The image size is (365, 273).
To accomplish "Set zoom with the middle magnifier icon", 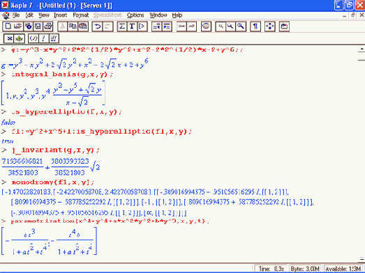I will (x=230, y=26).
